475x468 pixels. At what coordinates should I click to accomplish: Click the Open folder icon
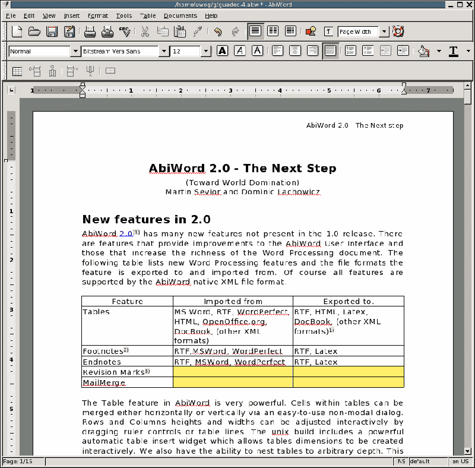34,31
